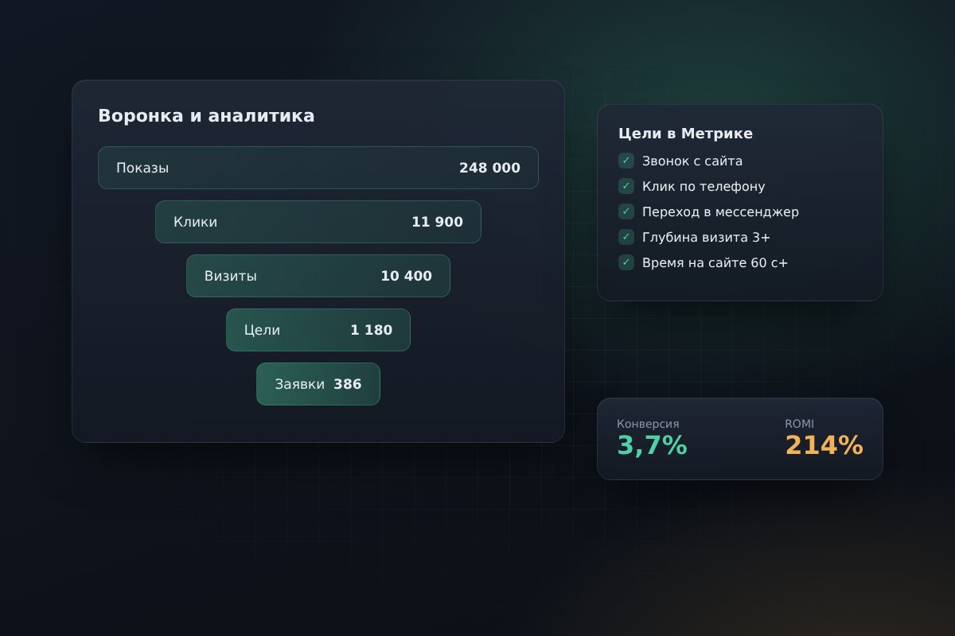Toggle the "Звонок с сайта" checkbox

click(x=626, y=161)
